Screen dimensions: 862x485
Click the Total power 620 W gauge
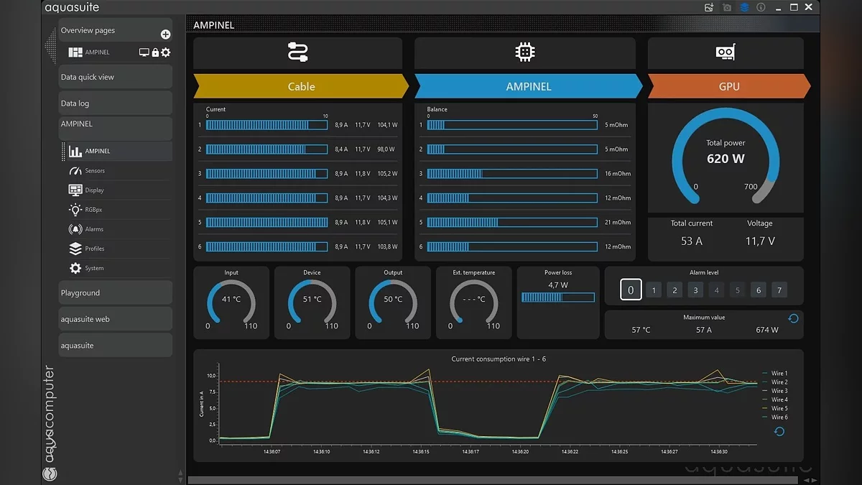(726, 157)
